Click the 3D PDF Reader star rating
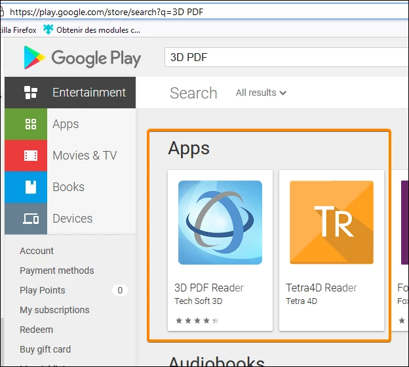The image size is (409, 367). pos(197,320)
